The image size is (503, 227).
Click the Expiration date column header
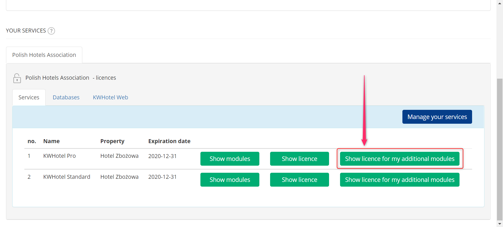tap(169, 141)
